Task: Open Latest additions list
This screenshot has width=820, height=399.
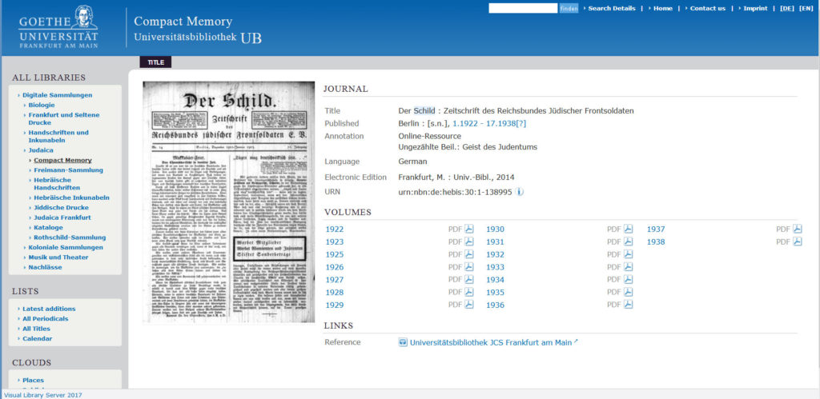Action: pos(49,309)
